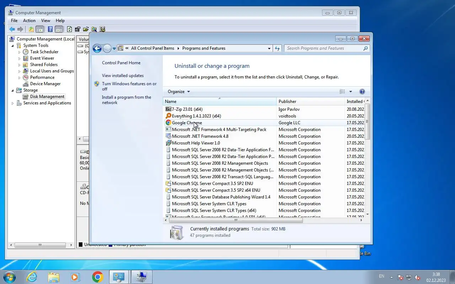Click the open folder icon in the Computer Management toolbar

(86, 29)
